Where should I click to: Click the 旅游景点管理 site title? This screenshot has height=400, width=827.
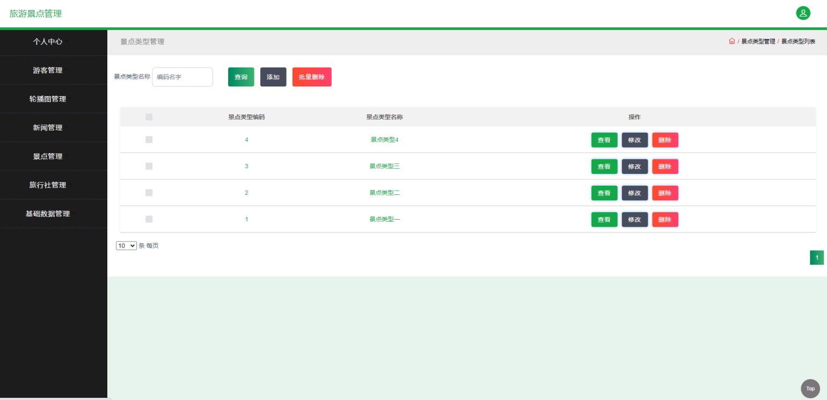[35, 13]
